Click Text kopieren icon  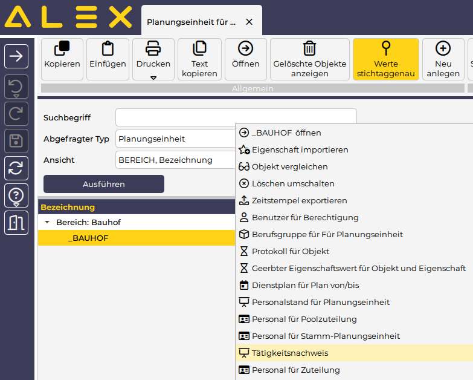(x=199, y=49)
